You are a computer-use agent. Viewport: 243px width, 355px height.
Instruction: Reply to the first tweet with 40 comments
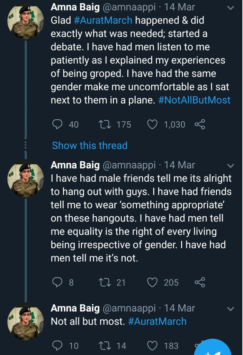(x=57, y=124)
